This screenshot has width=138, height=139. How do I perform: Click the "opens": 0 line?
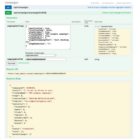20,110
